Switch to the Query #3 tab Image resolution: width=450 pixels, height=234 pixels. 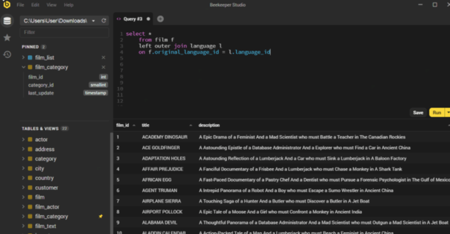pyautogui.click(x=133, y=19)
